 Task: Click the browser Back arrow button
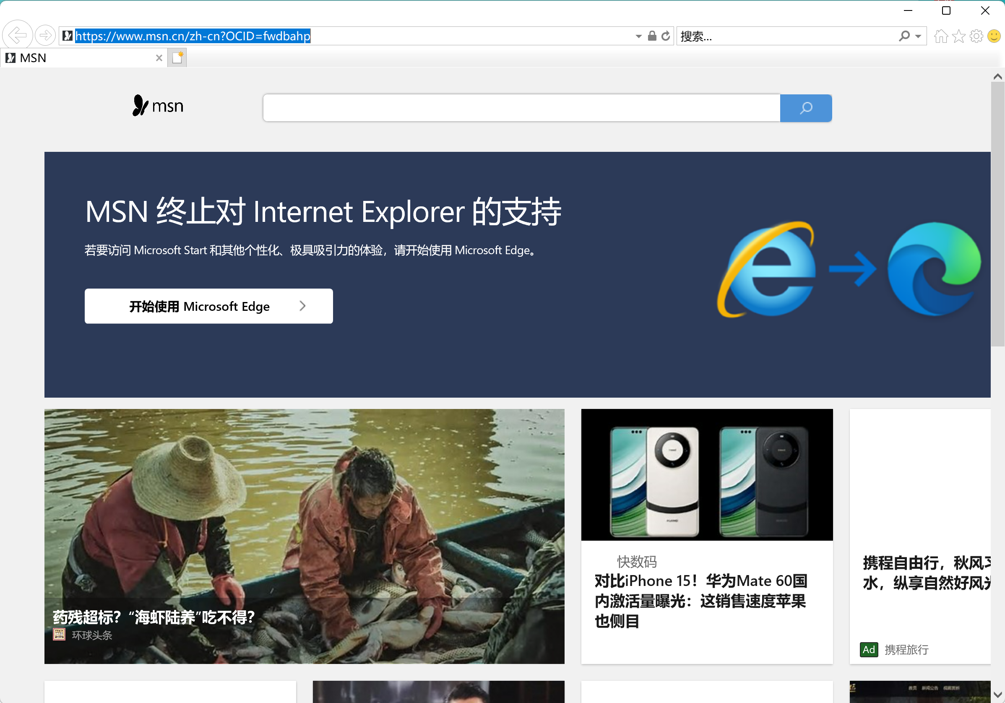tap(18, 36)
